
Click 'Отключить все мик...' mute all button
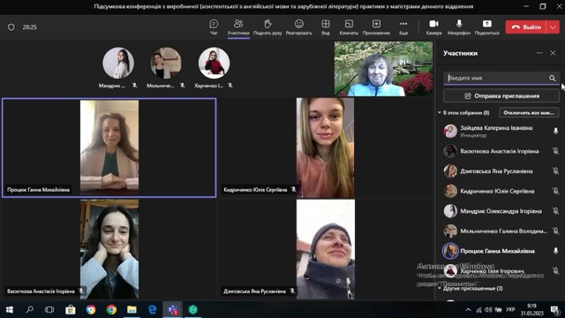529,113
